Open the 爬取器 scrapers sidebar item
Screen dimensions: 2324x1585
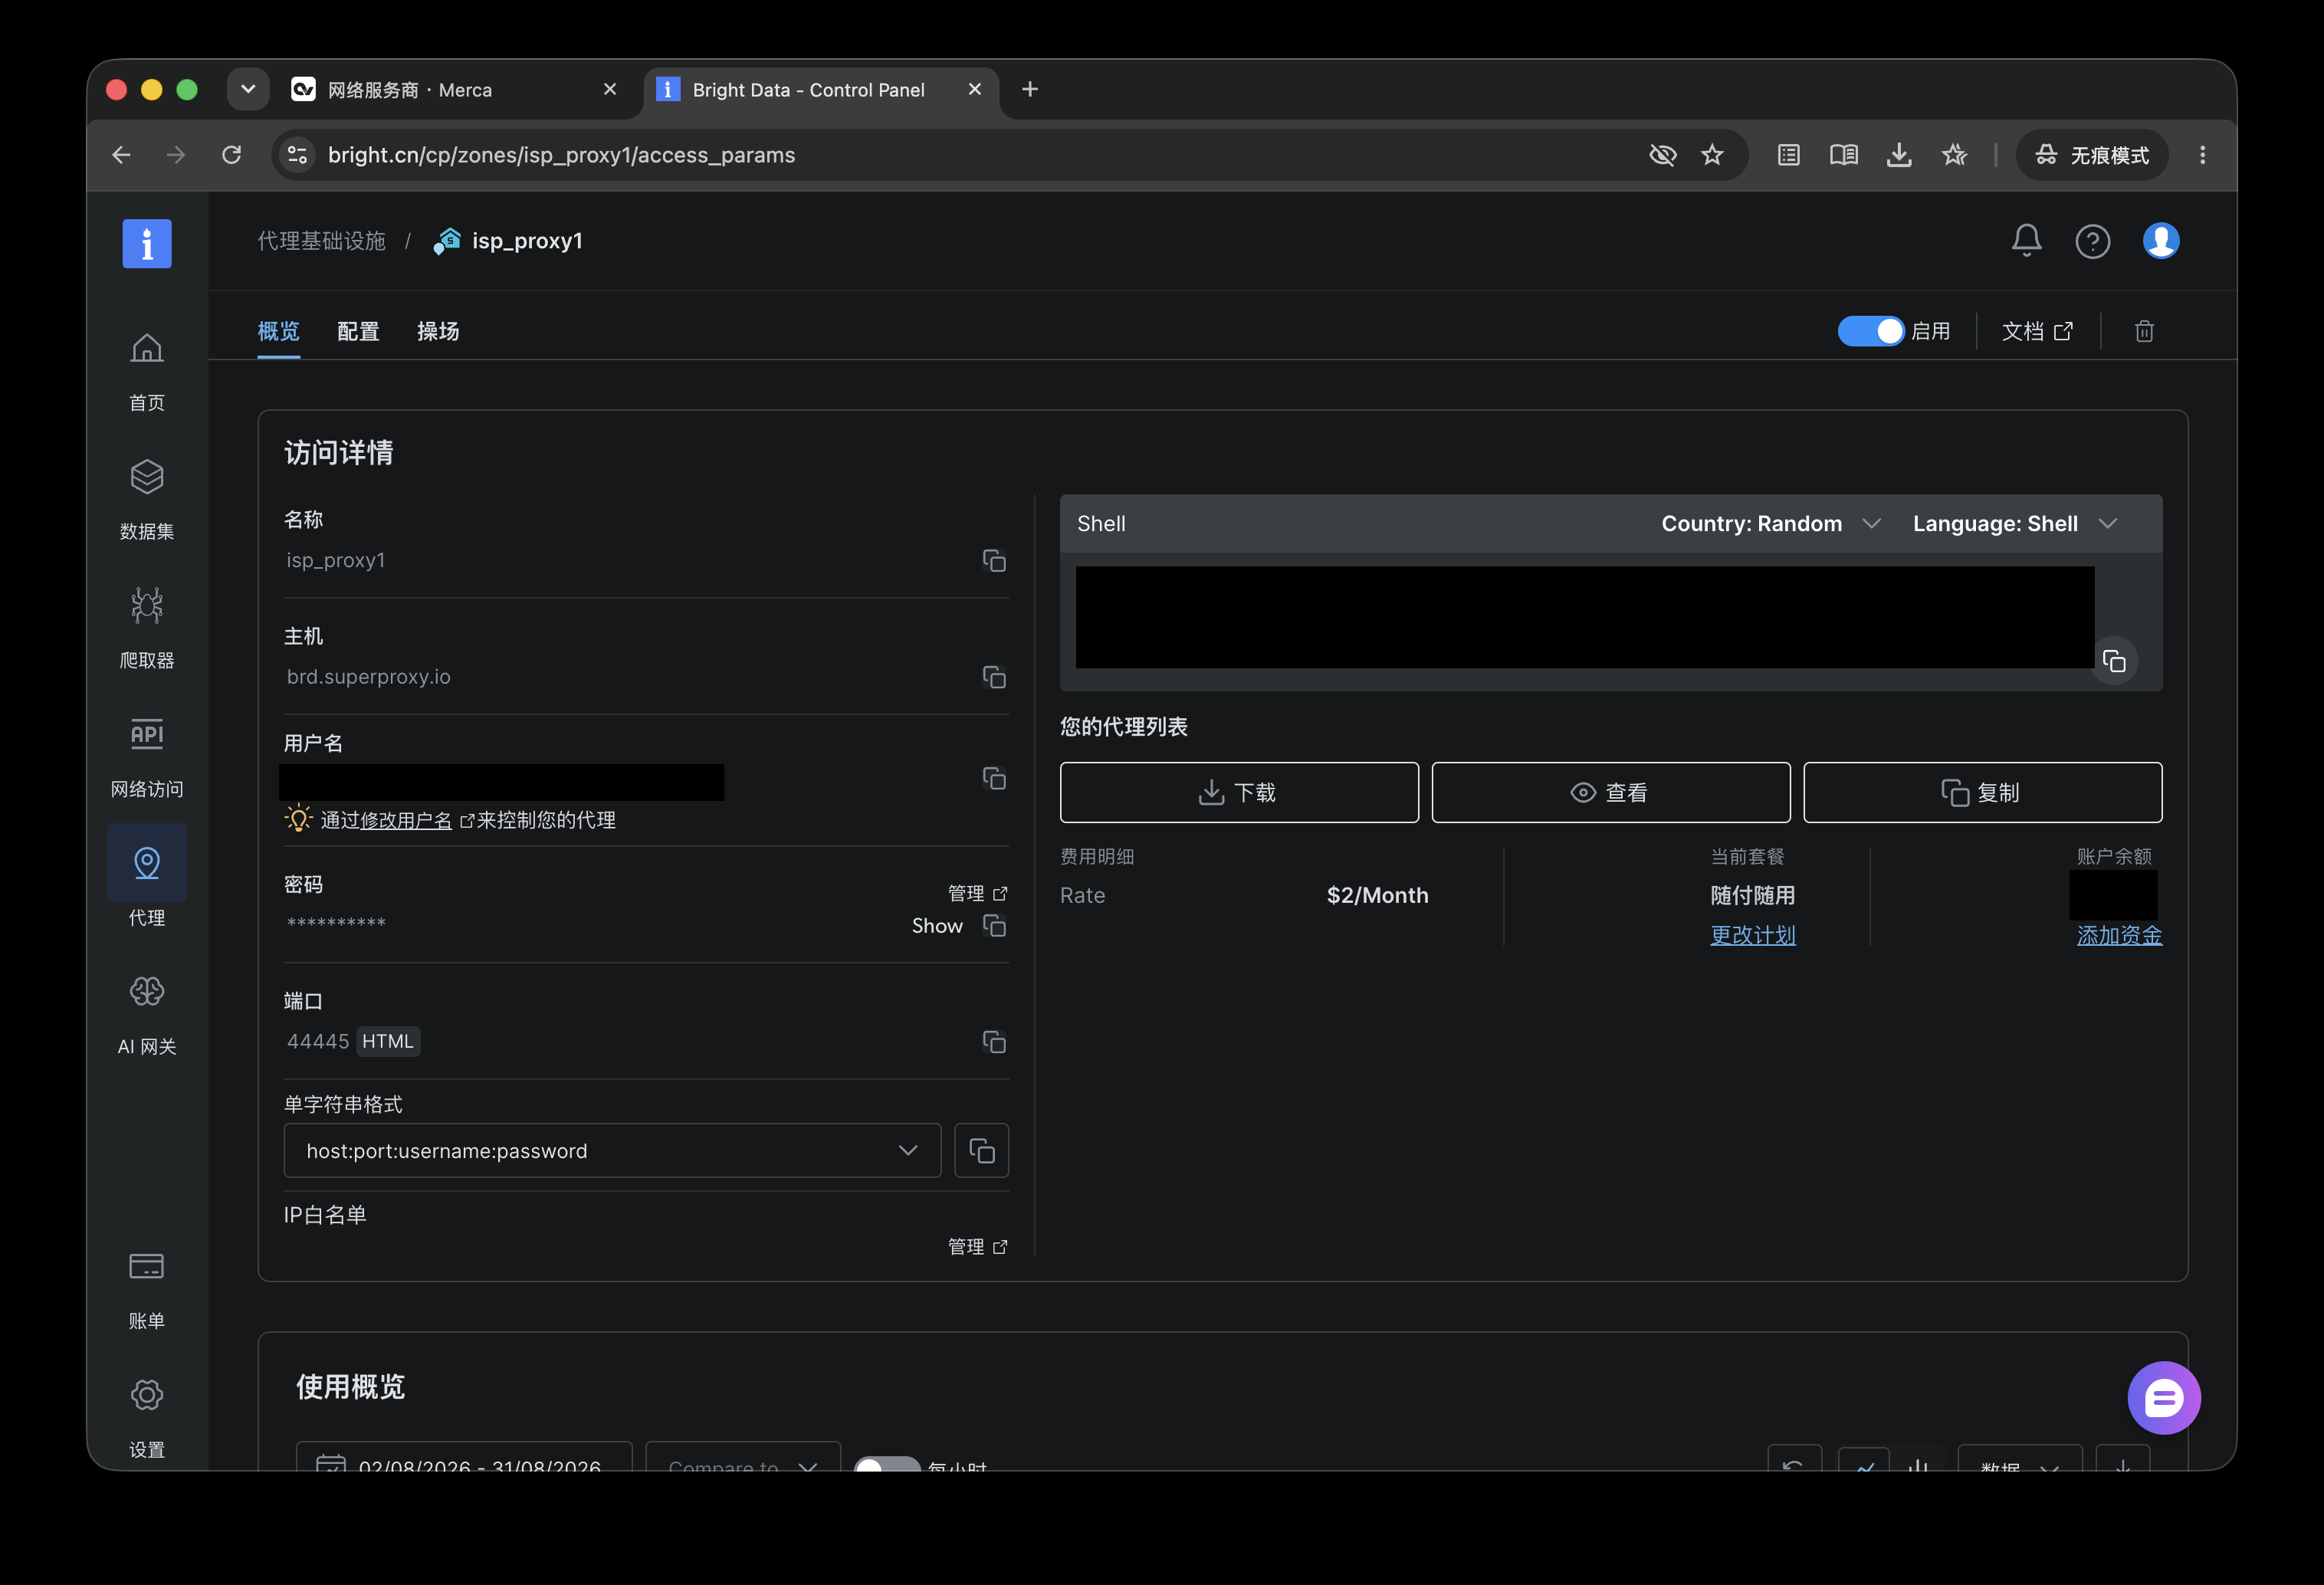[x=147, y=628]
